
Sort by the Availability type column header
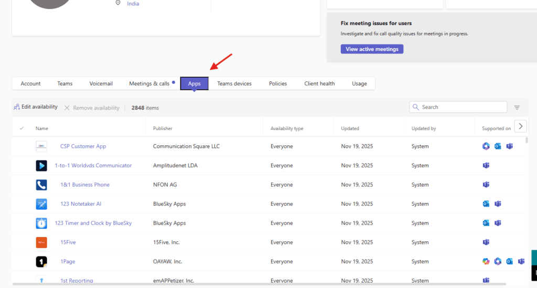(286, 129)
